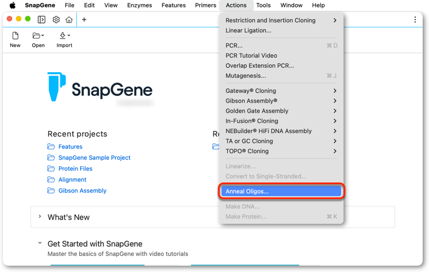
Task: Add a new tab with plus icon
Action: [84, 20]
